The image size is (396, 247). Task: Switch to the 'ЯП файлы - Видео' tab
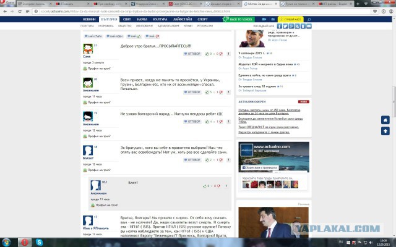pos(335,4)
